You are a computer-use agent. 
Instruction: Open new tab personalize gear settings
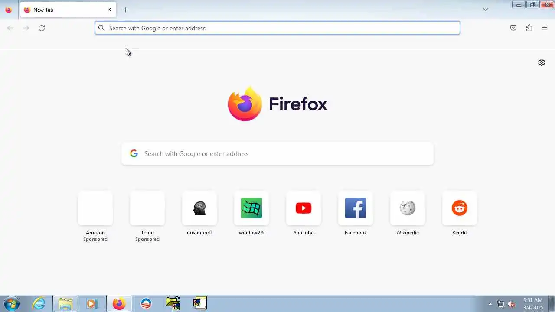coord(542,62)
